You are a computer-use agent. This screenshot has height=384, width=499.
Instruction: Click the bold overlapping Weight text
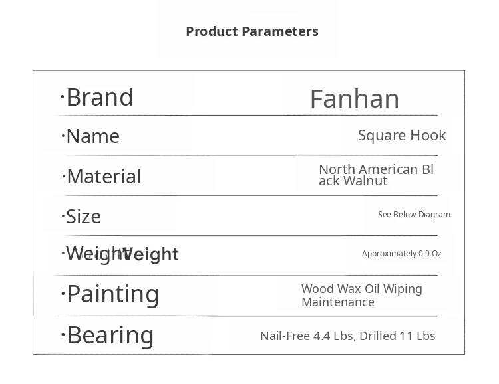click(x=152, y=254)
